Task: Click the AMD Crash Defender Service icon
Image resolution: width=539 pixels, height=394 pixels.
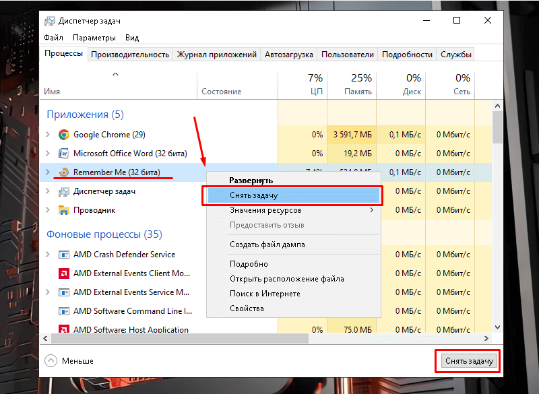Action: [x=64, y=255]
